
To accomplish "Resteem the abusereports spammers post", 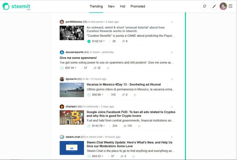I will click(x=108, y=68).
